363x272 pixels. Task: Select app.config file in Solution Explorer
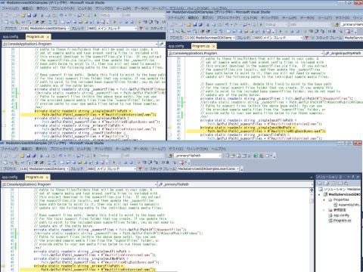point(339,215)
